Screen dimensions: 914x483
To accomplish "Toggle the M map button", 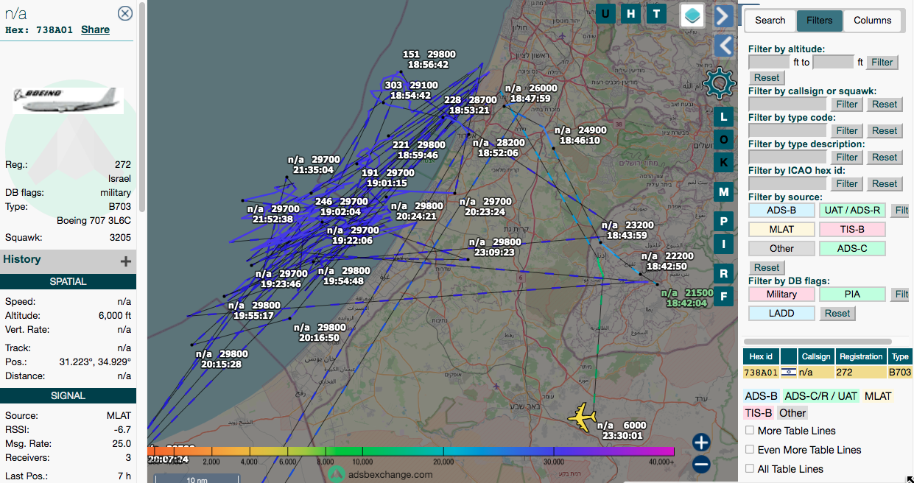I will pyautogui.click(x=724, y=192).
